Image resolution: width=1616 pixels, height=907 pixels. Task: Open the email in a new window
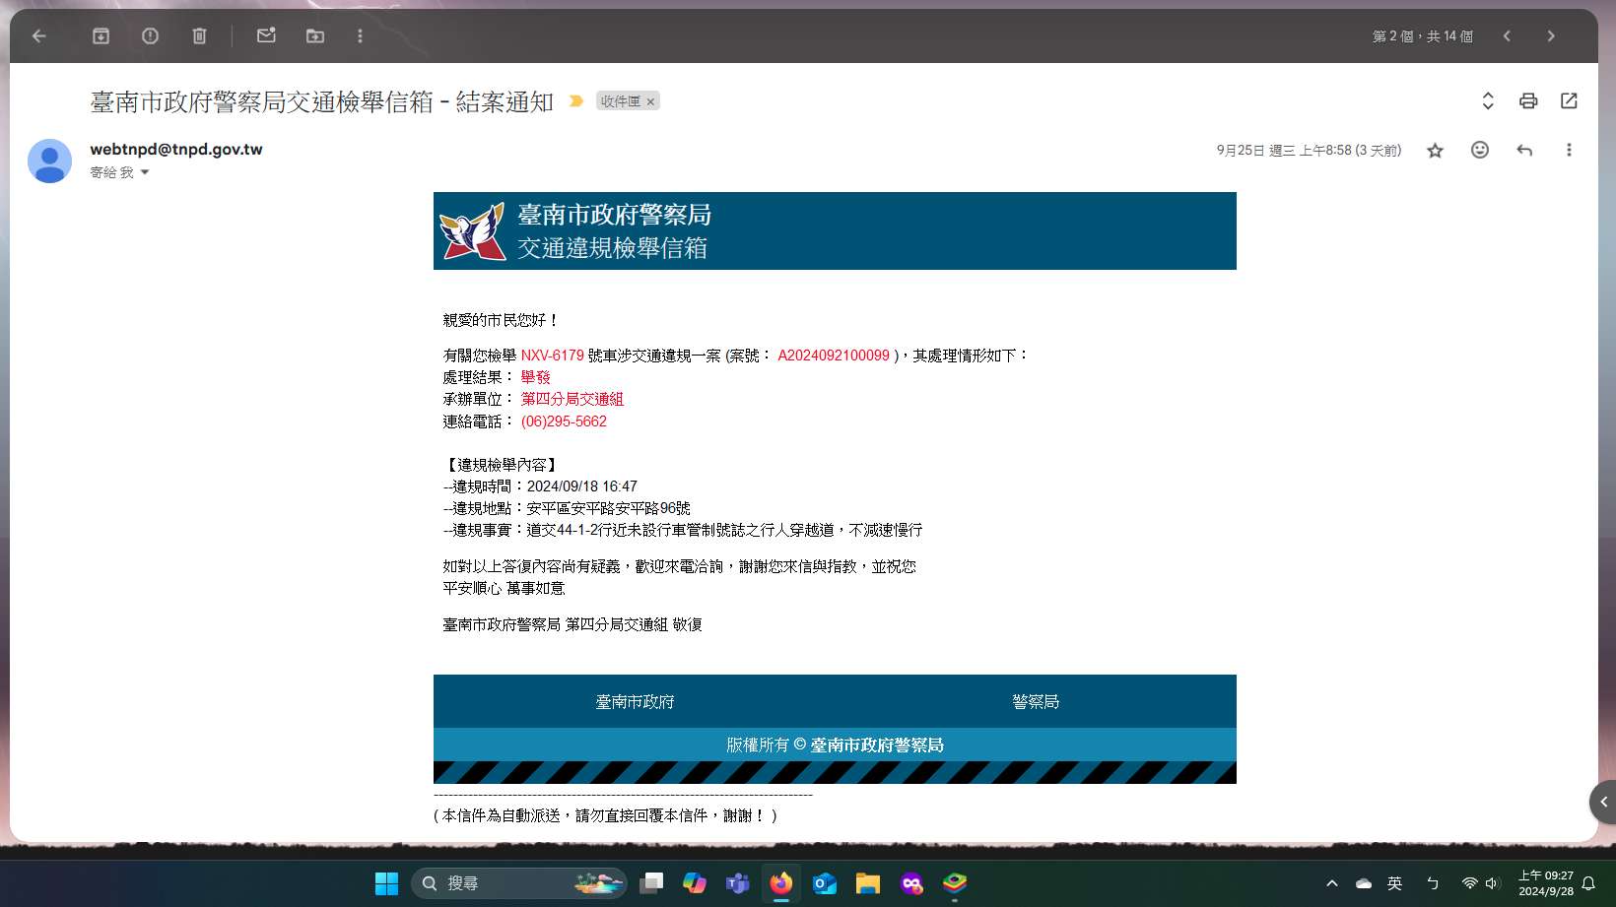(1569, 100)
